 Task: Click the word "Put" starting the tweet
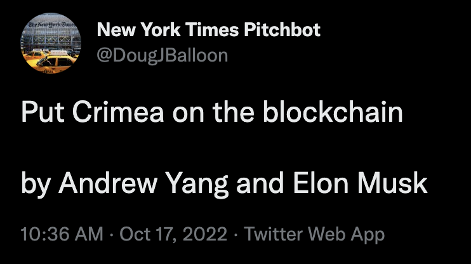pyautogui.click(x=39, y=113)
